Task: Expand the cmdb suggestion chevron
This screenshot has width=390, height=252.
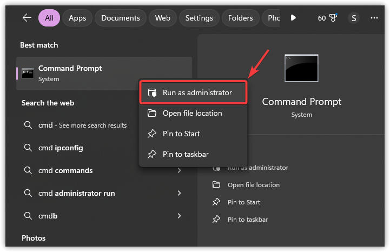Action: click(179, 216)
